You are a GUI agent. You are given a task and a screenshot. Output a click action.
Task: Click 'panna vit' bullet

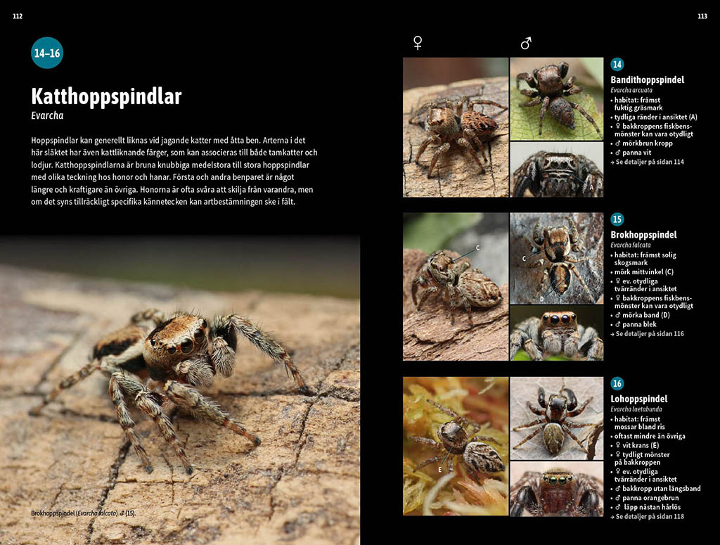point(631,153)
